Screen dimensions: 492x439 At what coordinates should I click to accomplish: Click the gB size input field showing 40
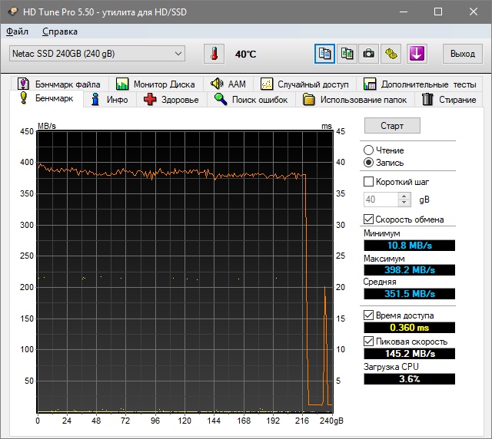(381, 200)
